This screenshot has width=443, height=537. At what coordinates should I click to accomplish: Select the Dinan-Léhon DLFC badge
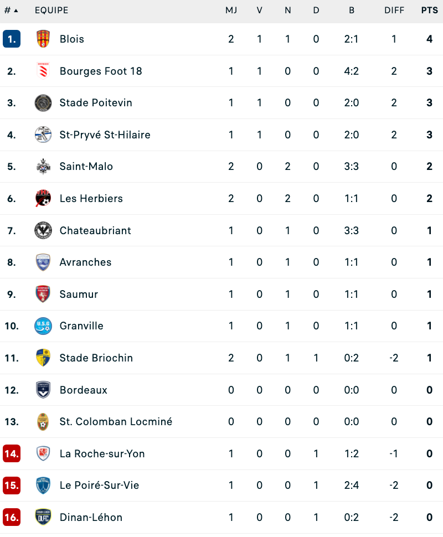coord(43,517)
